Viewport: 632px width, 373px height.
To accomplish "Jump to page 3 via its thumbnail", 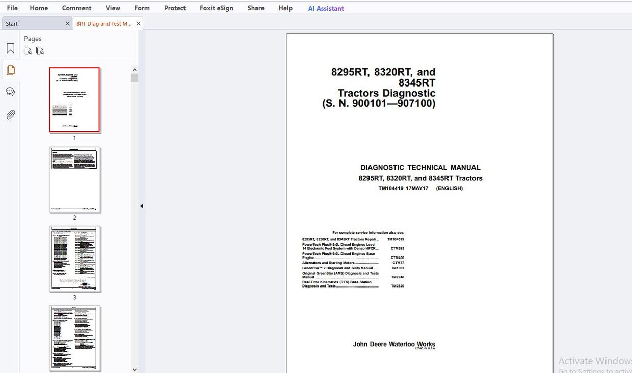I will pyautogui.click(x=74, y=259).
